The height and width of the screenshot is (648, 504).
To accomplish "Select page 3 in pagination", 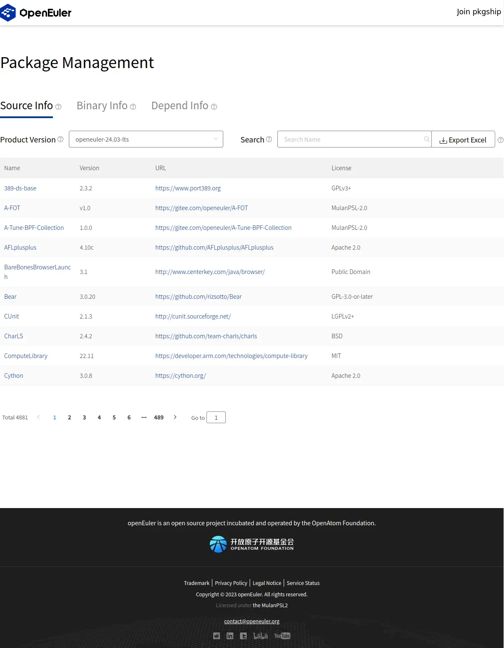I will (x=84, y=417).
